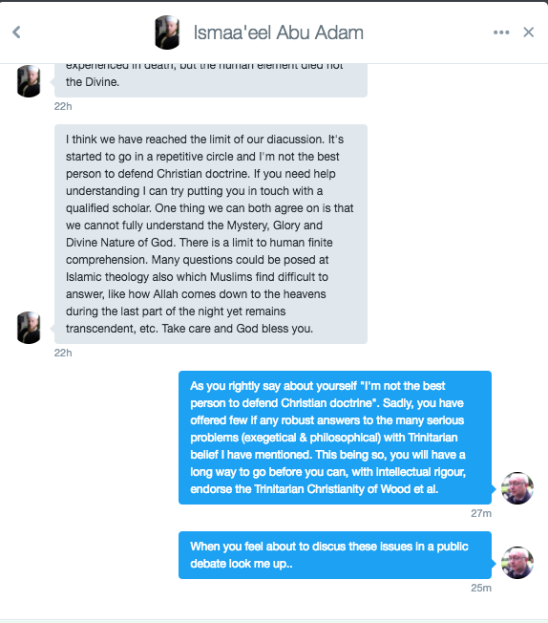548x623 pixels.
Task: Select the partially hidden 'the Divine' message bubble
Action: click(x=211, y=80)
